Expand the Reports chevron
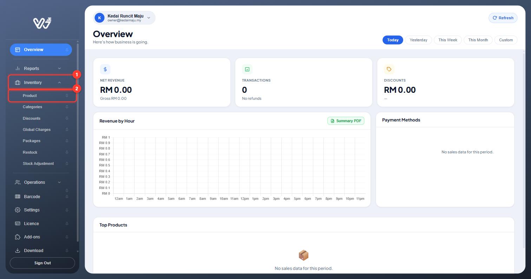This screenshot has width=531, height=279. click(59, 69)
